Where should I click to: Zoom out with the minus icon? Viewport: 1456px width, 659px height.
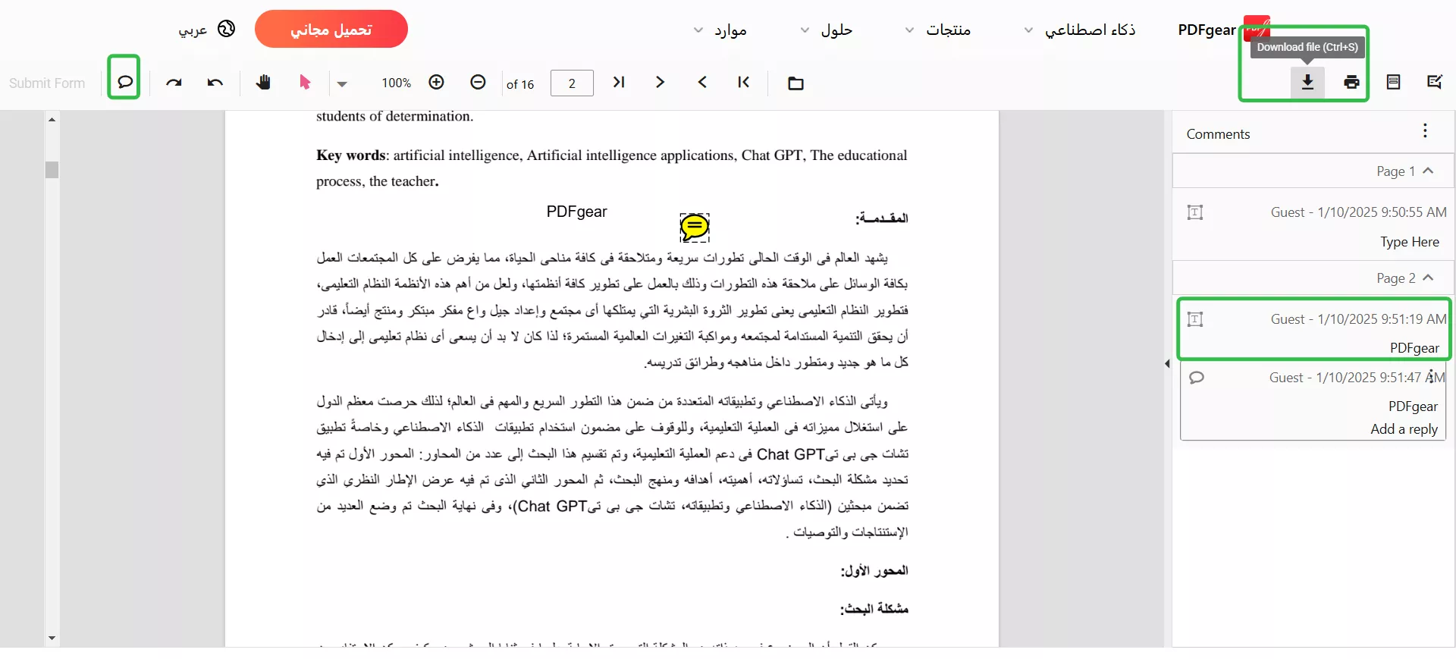pos(478,82)
